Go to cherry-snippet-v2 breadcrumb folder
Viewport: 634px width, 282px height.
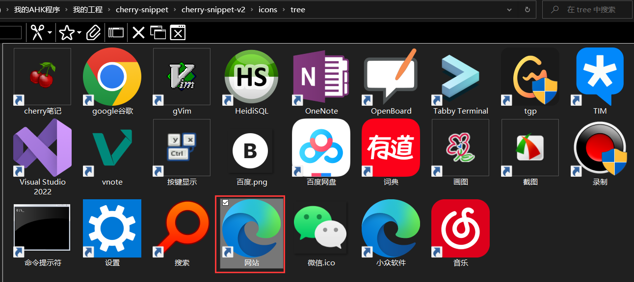pyautogui.click(x=213, y=9)
